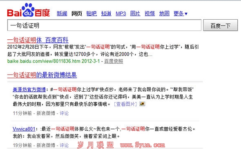Open the 地图 map tab
Image resolution: width=241 pixels, height=149 pixels.
(164, 14)
